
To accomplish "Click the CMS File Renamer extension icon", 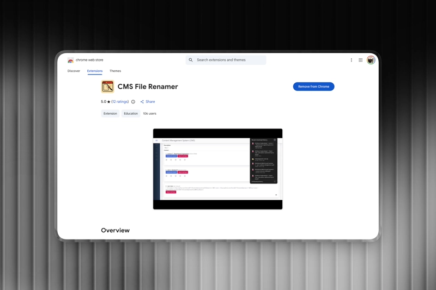I will [x=107, y=87].
